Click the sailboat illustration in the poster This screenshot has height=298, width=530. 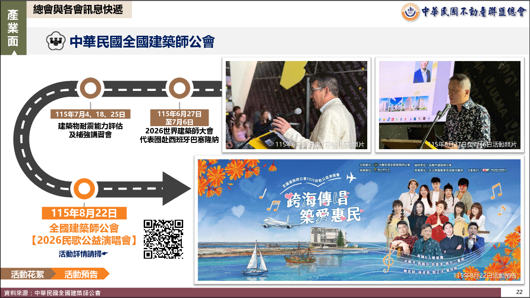pyautogui.click(x=256, y=259)
